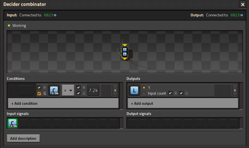
Task: Click the Input signals heading
Action: pos(18,114)
